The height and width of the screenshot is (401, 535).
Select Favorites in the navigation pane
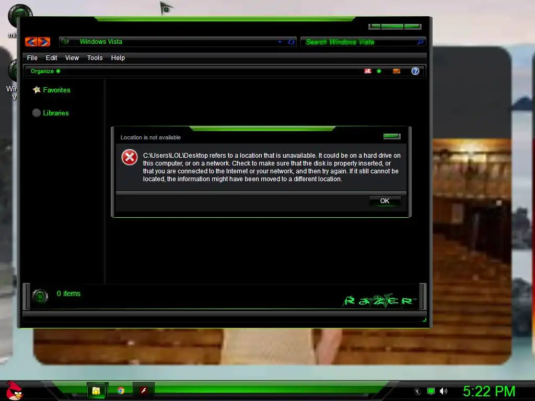[x=56, y=90]
